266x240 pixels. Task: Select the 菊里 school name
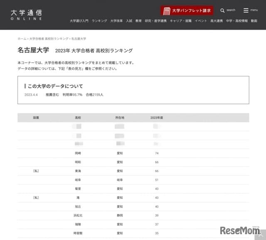coord(78,189)
